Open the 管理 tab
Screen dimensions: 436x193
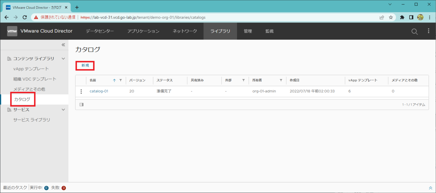coord(248,31)
